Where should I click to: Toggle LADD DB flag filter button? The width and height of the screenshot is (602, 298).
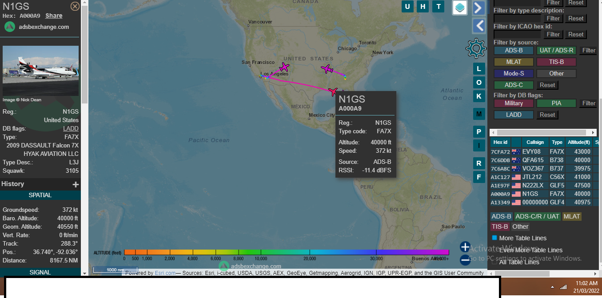point(514,115)
